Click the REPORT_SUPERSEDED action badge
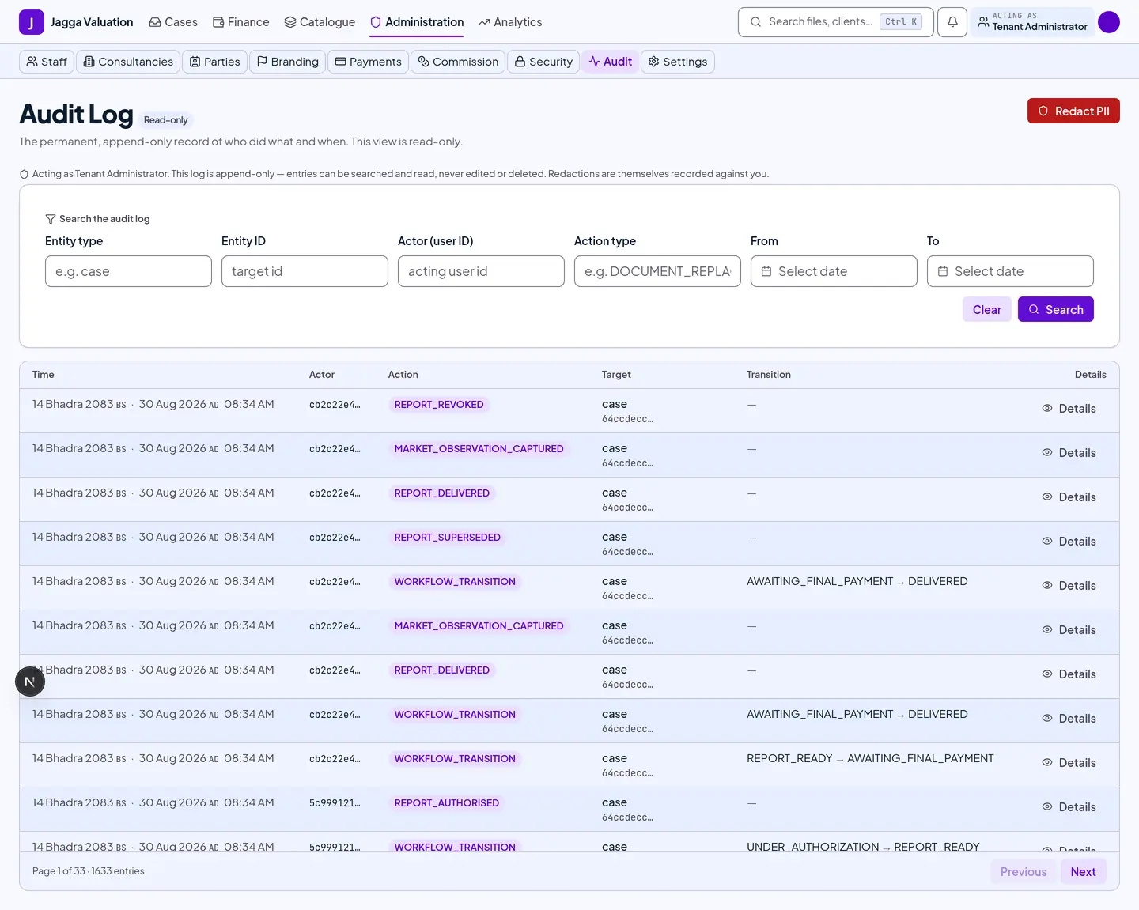 [x=448, y=537]
